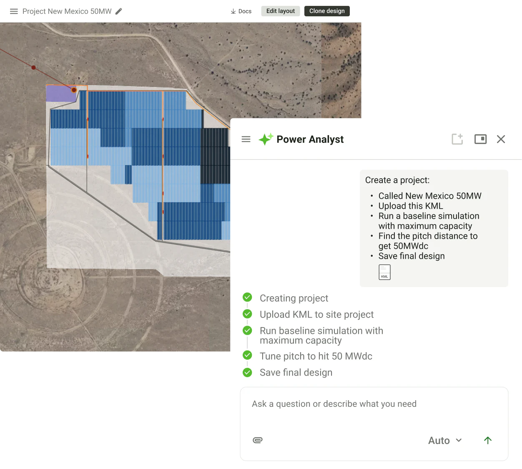Click the Power Analyst panel title
Viewport: 522px width, 469px height.
[x=310, y=139]
